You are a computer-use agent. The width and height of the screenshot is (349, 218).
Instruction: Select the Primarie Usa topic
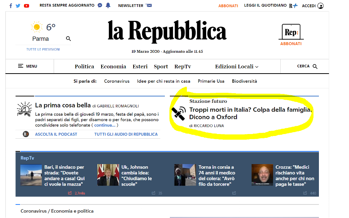click(x=211, y=81)
